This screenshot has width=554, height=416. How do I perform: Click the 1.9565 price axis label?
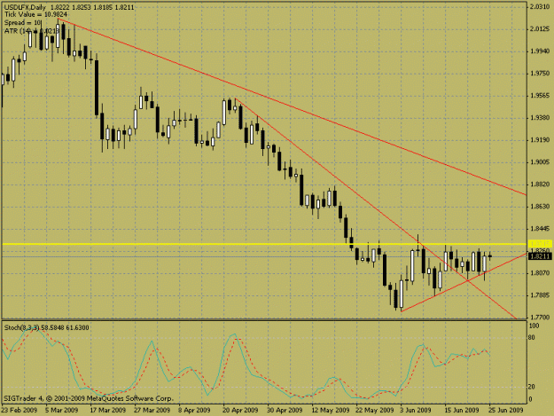pyautogui.click(x=540, y=96)
